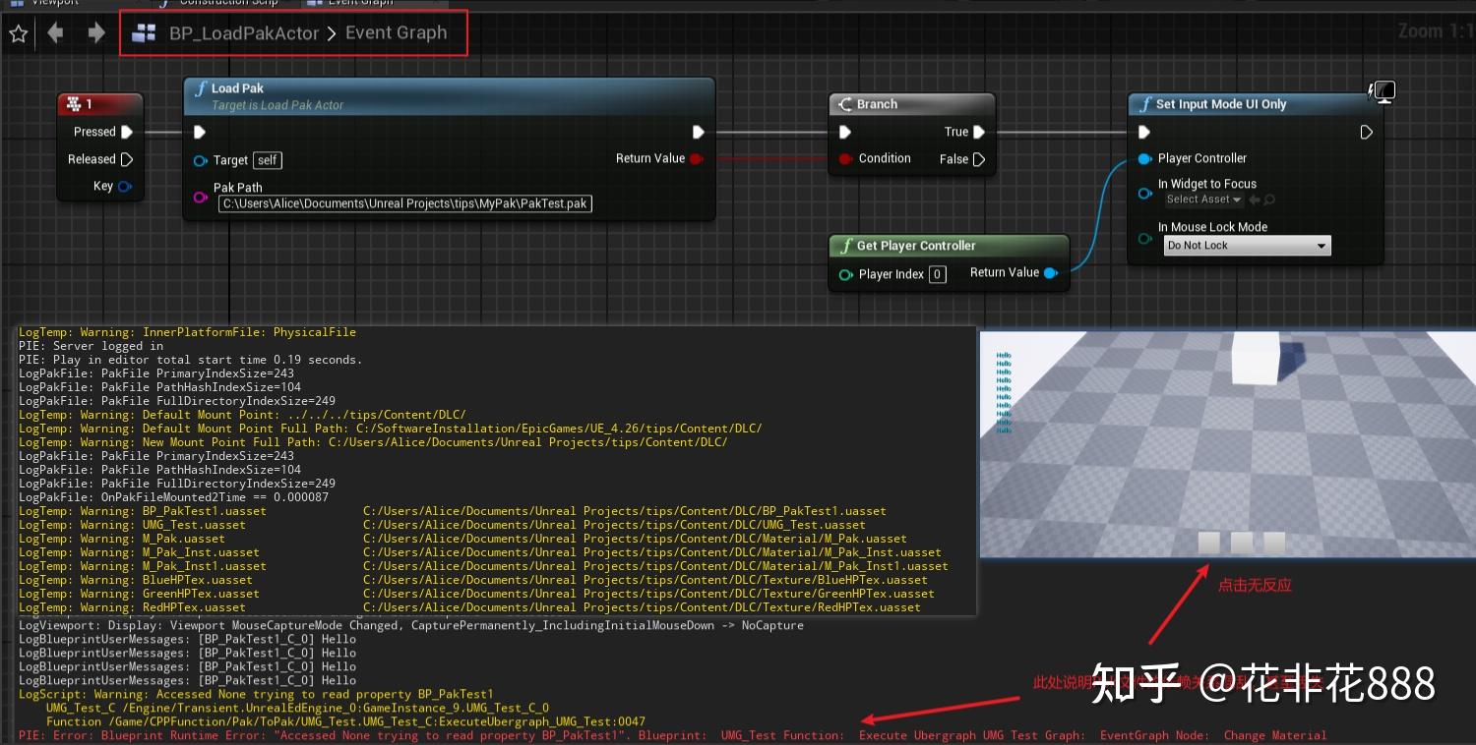Select the BP_LoadPakActor breadcrumb icon
Image resolution: width=1476 pixels, height=745 pixels.
[144, 32]
